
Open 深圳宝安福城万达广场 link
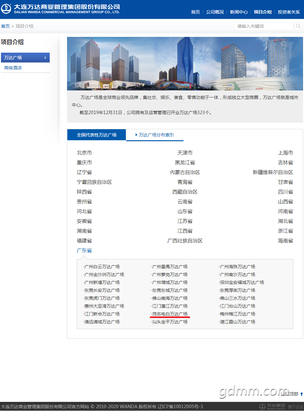click(x=242, y=282)
